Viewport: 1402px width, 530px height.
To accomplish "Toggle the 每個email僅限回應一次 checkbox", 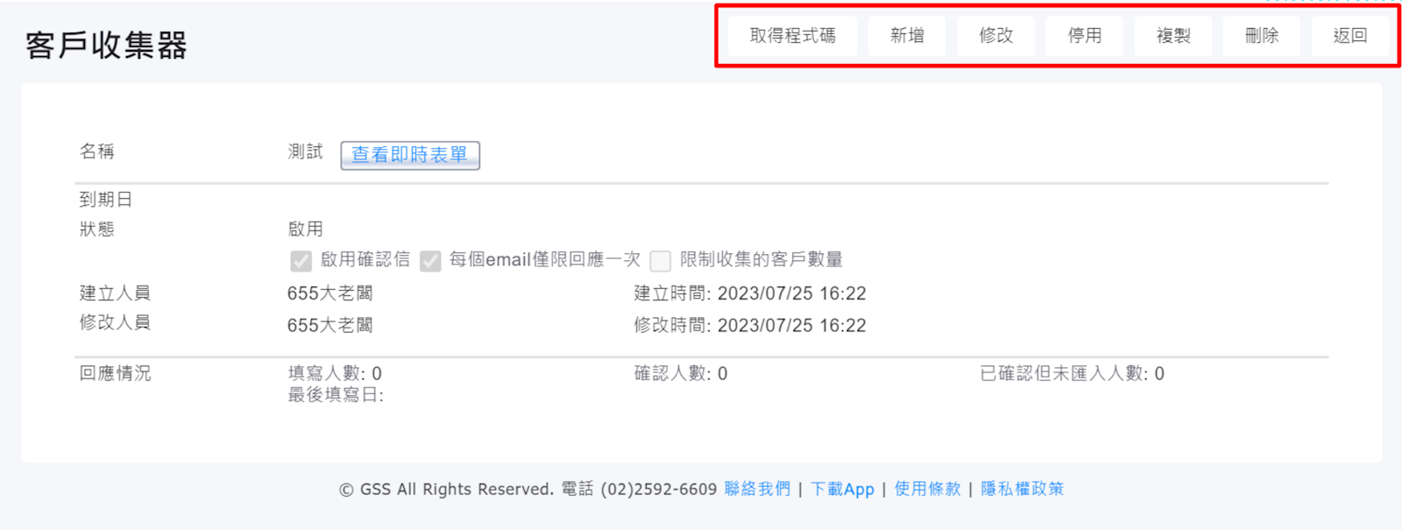I will click(430, 261).
